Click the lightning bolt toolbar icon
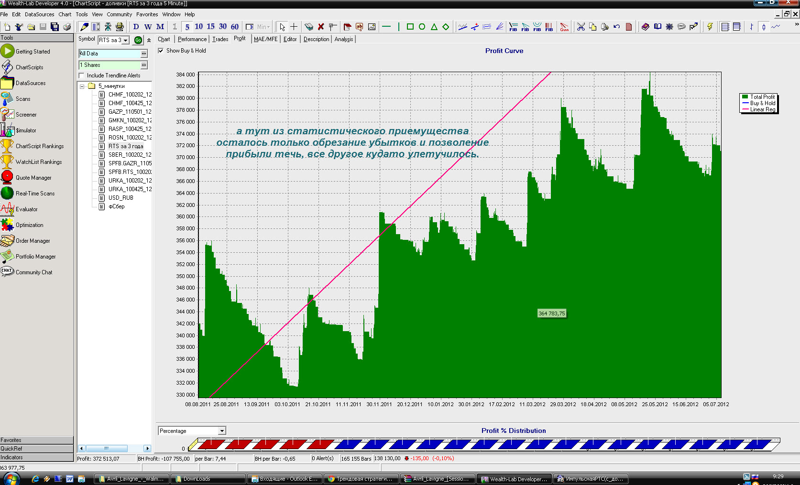This screenshot has width=800, height=485. (710, 27)
